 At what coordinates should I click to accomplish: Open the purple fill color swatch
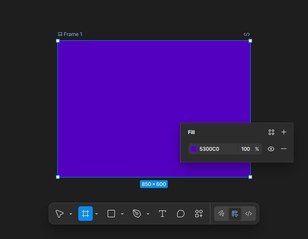(193, 149)
